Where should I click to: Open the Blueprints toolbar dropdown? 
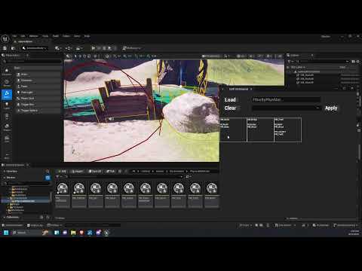(69, 48)
